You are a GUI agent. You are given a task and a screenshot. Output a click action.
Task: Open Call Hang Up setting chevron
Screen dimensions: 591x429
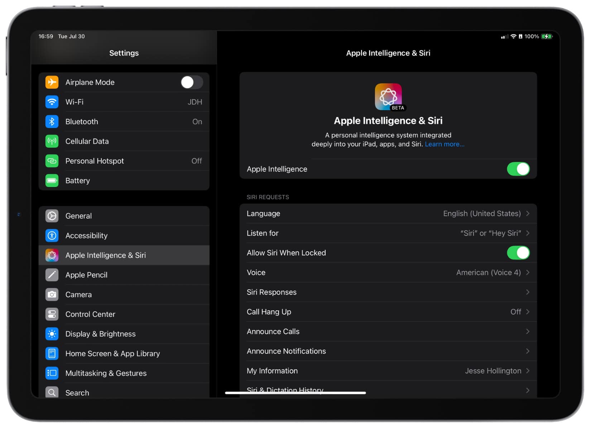click(x=528, y=312)
